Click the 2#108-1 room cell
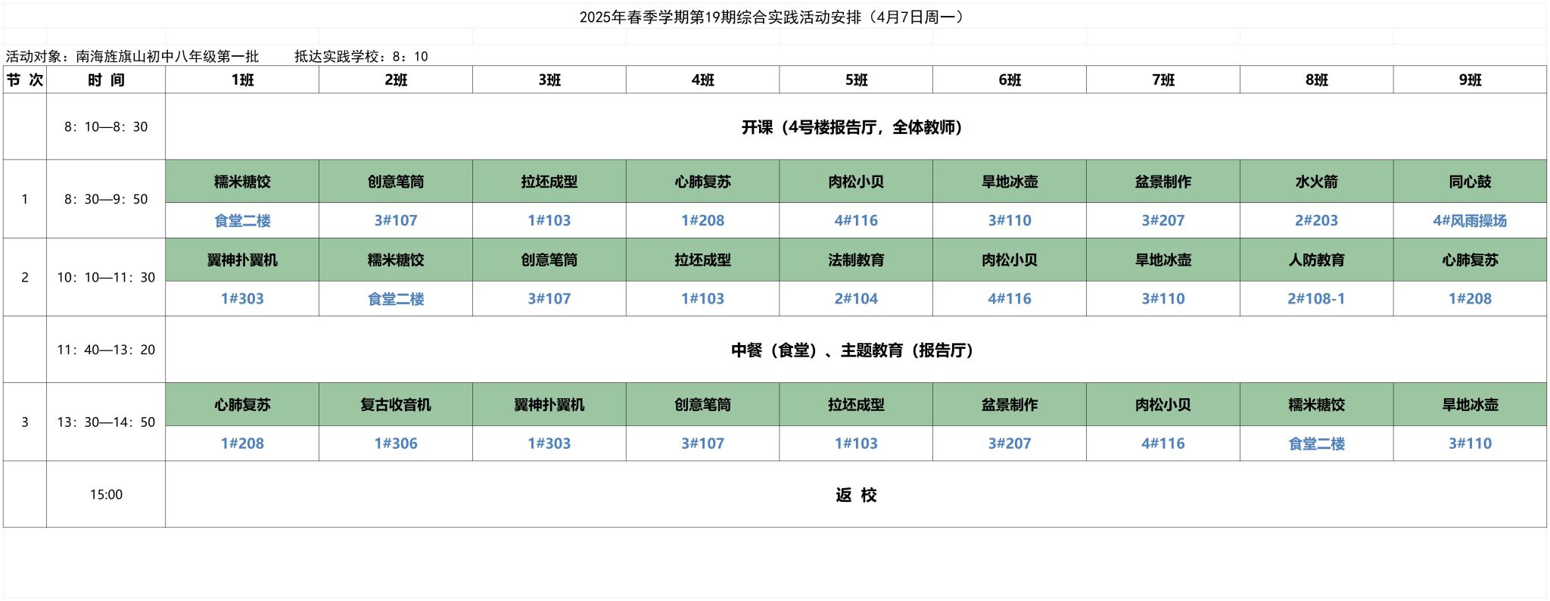The height and width of the screenshot is (601, 1550). (x=1316, y=298)
